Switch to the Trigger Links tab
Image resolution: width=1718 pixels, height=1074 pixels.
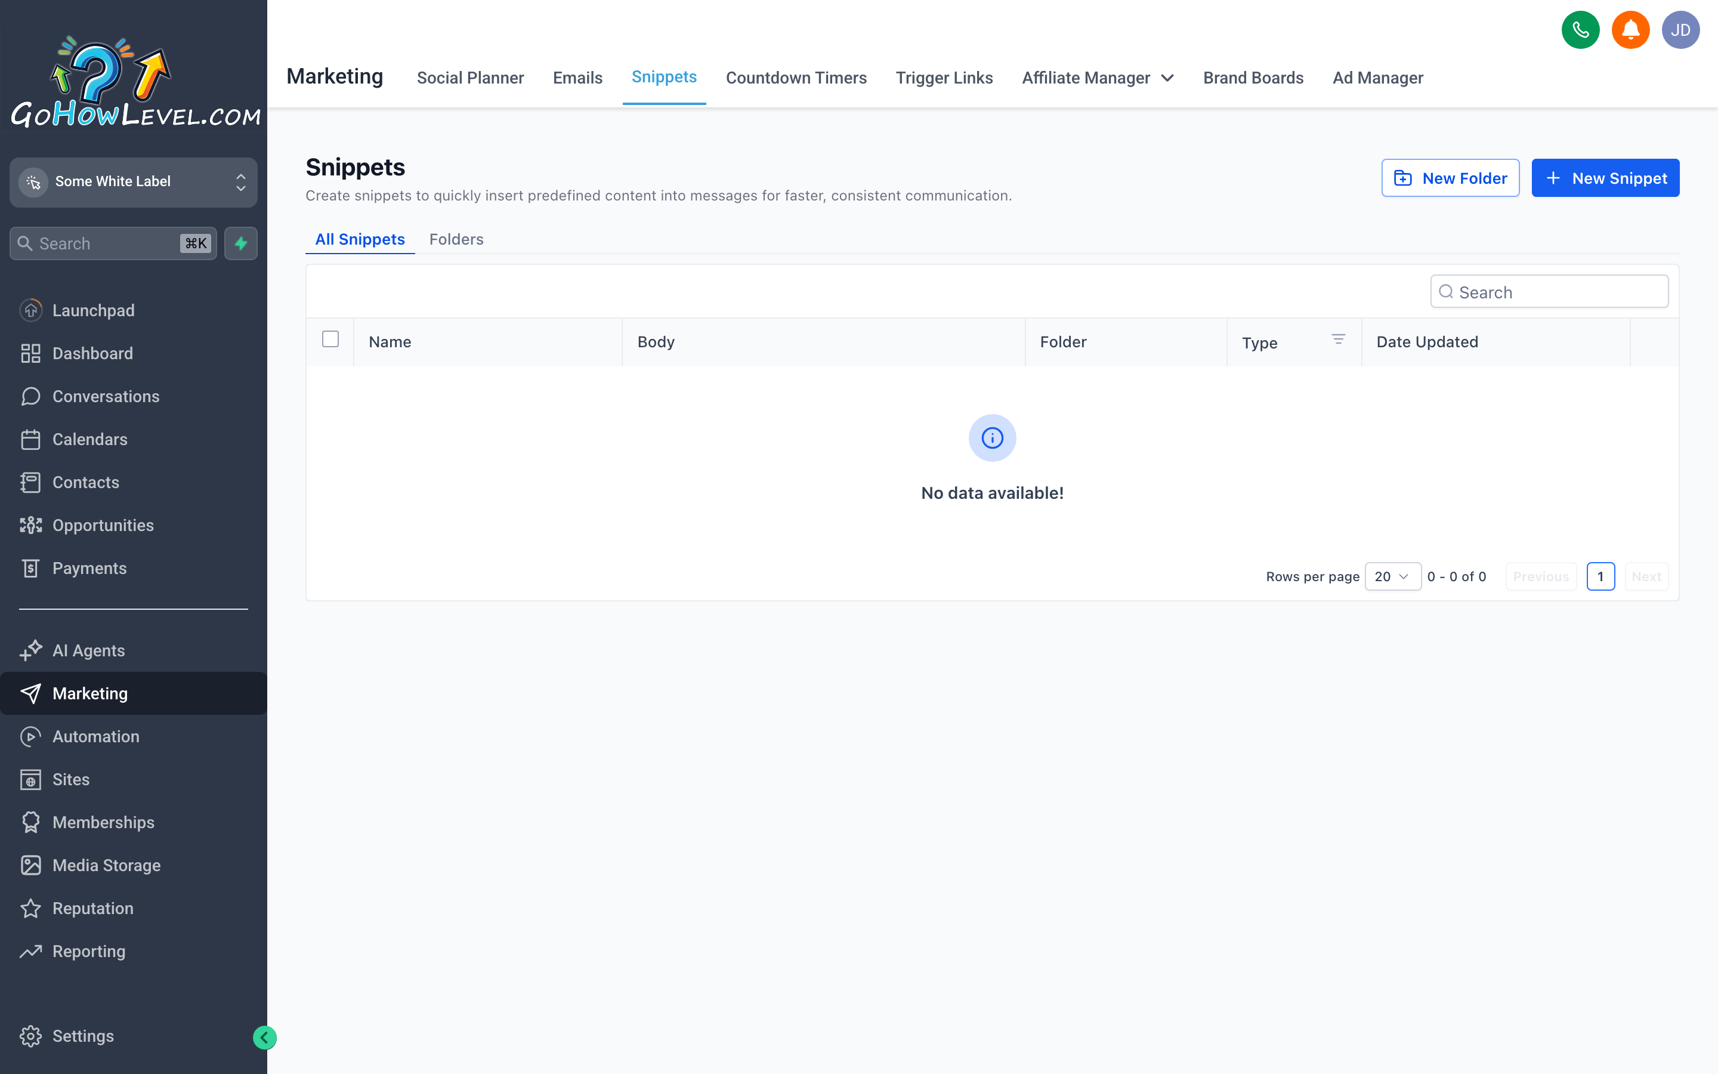[x=944, y=78]
